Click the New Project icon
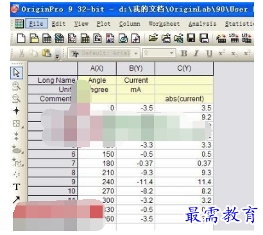 (21, 39)
